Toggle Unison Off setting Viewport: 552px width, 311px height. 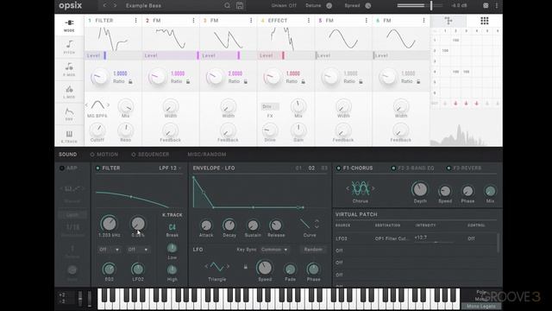pos(284,6)
